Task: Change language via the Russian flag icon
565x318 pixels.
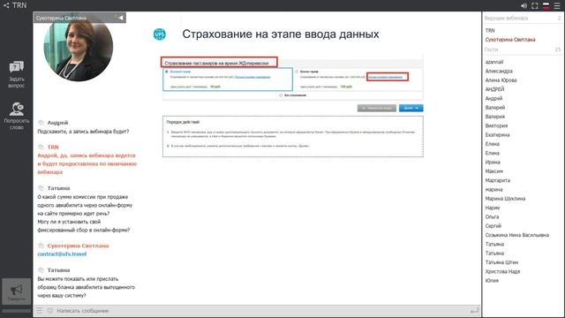Action: [546, 6]
